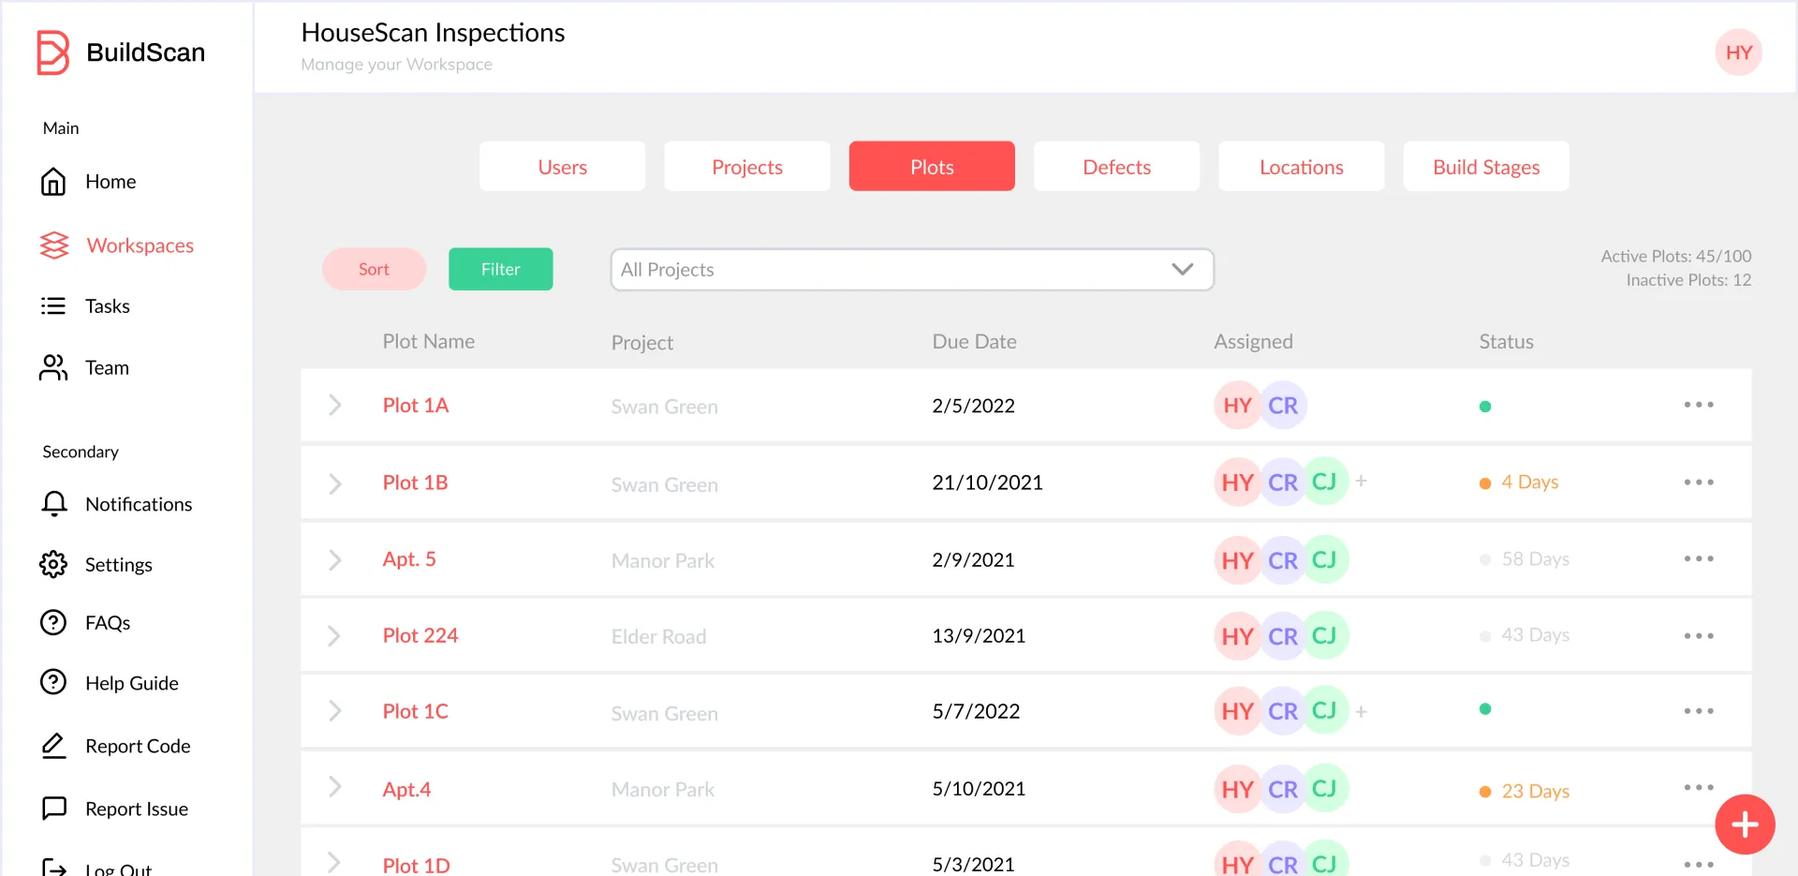1798x876 pixels.
Task: Click the 21/10/2021 due date
Action: tap(987, 483)
